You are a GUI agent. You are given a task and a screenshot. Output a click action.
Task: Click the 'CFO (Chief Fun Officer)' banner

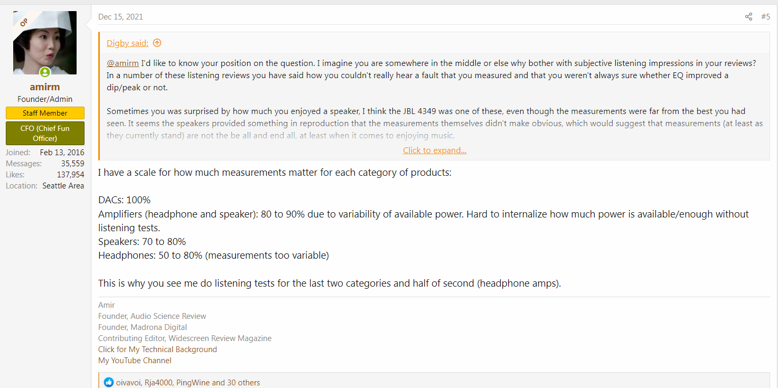45,134
